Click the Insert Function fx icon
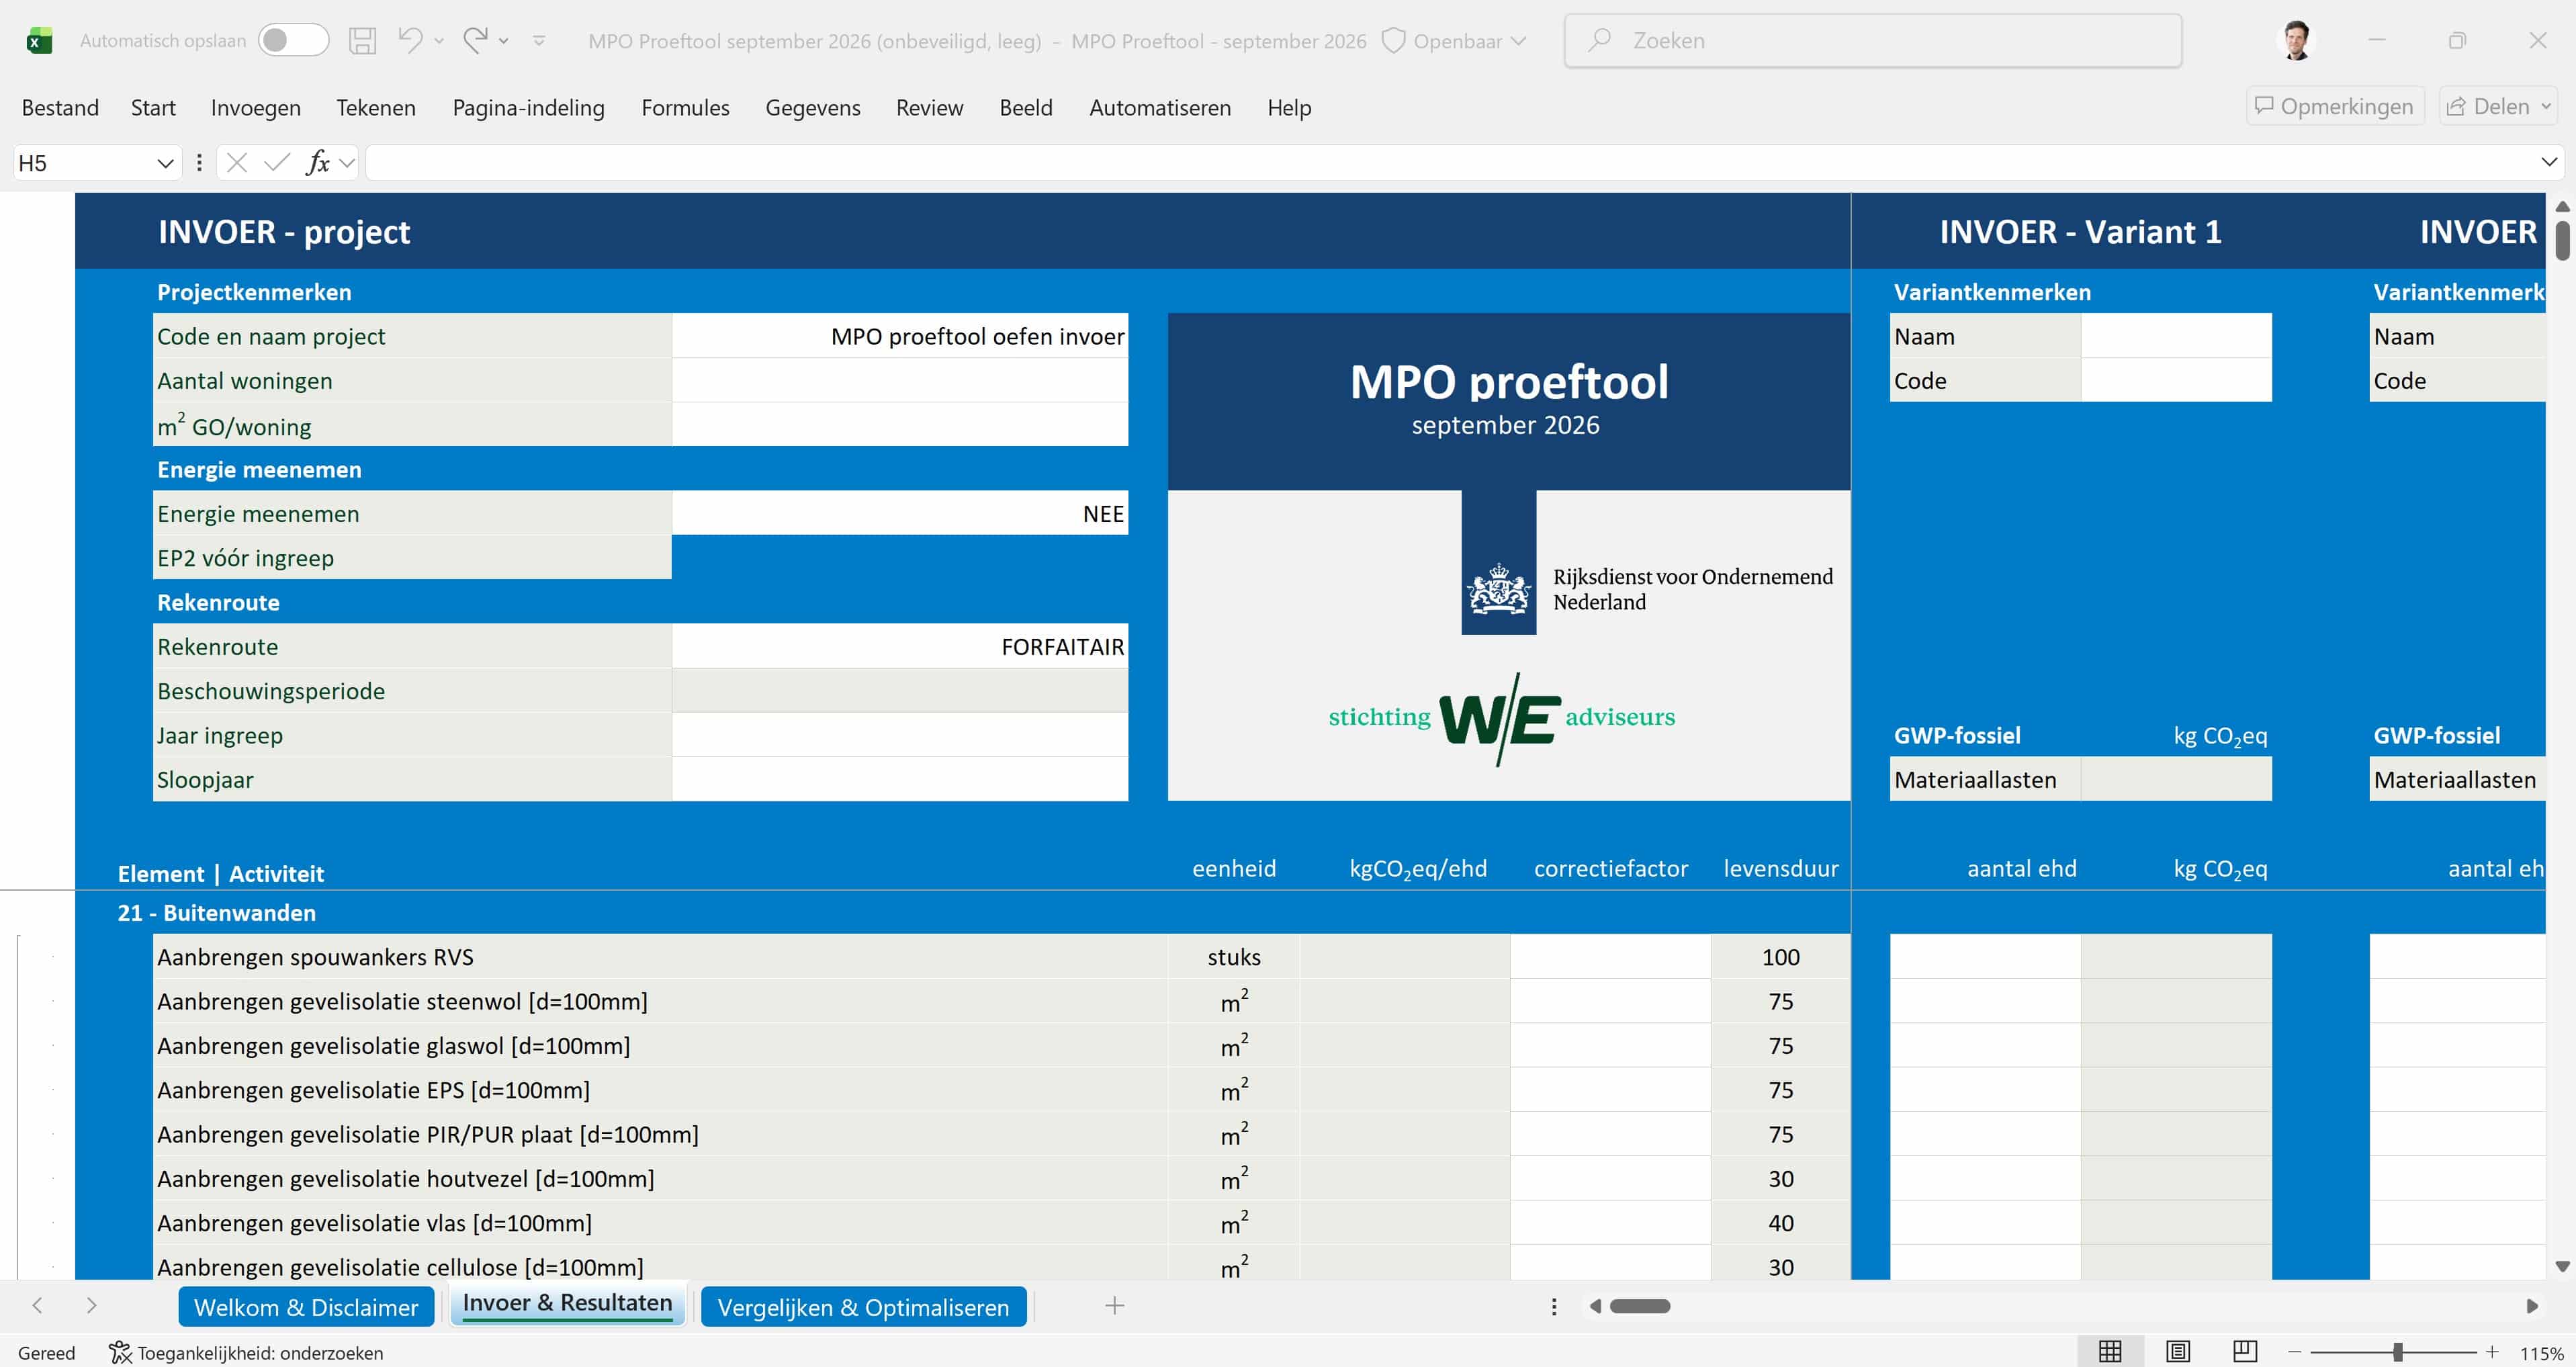Viewport: 2576px width, 1367px height. pos(318,163)
